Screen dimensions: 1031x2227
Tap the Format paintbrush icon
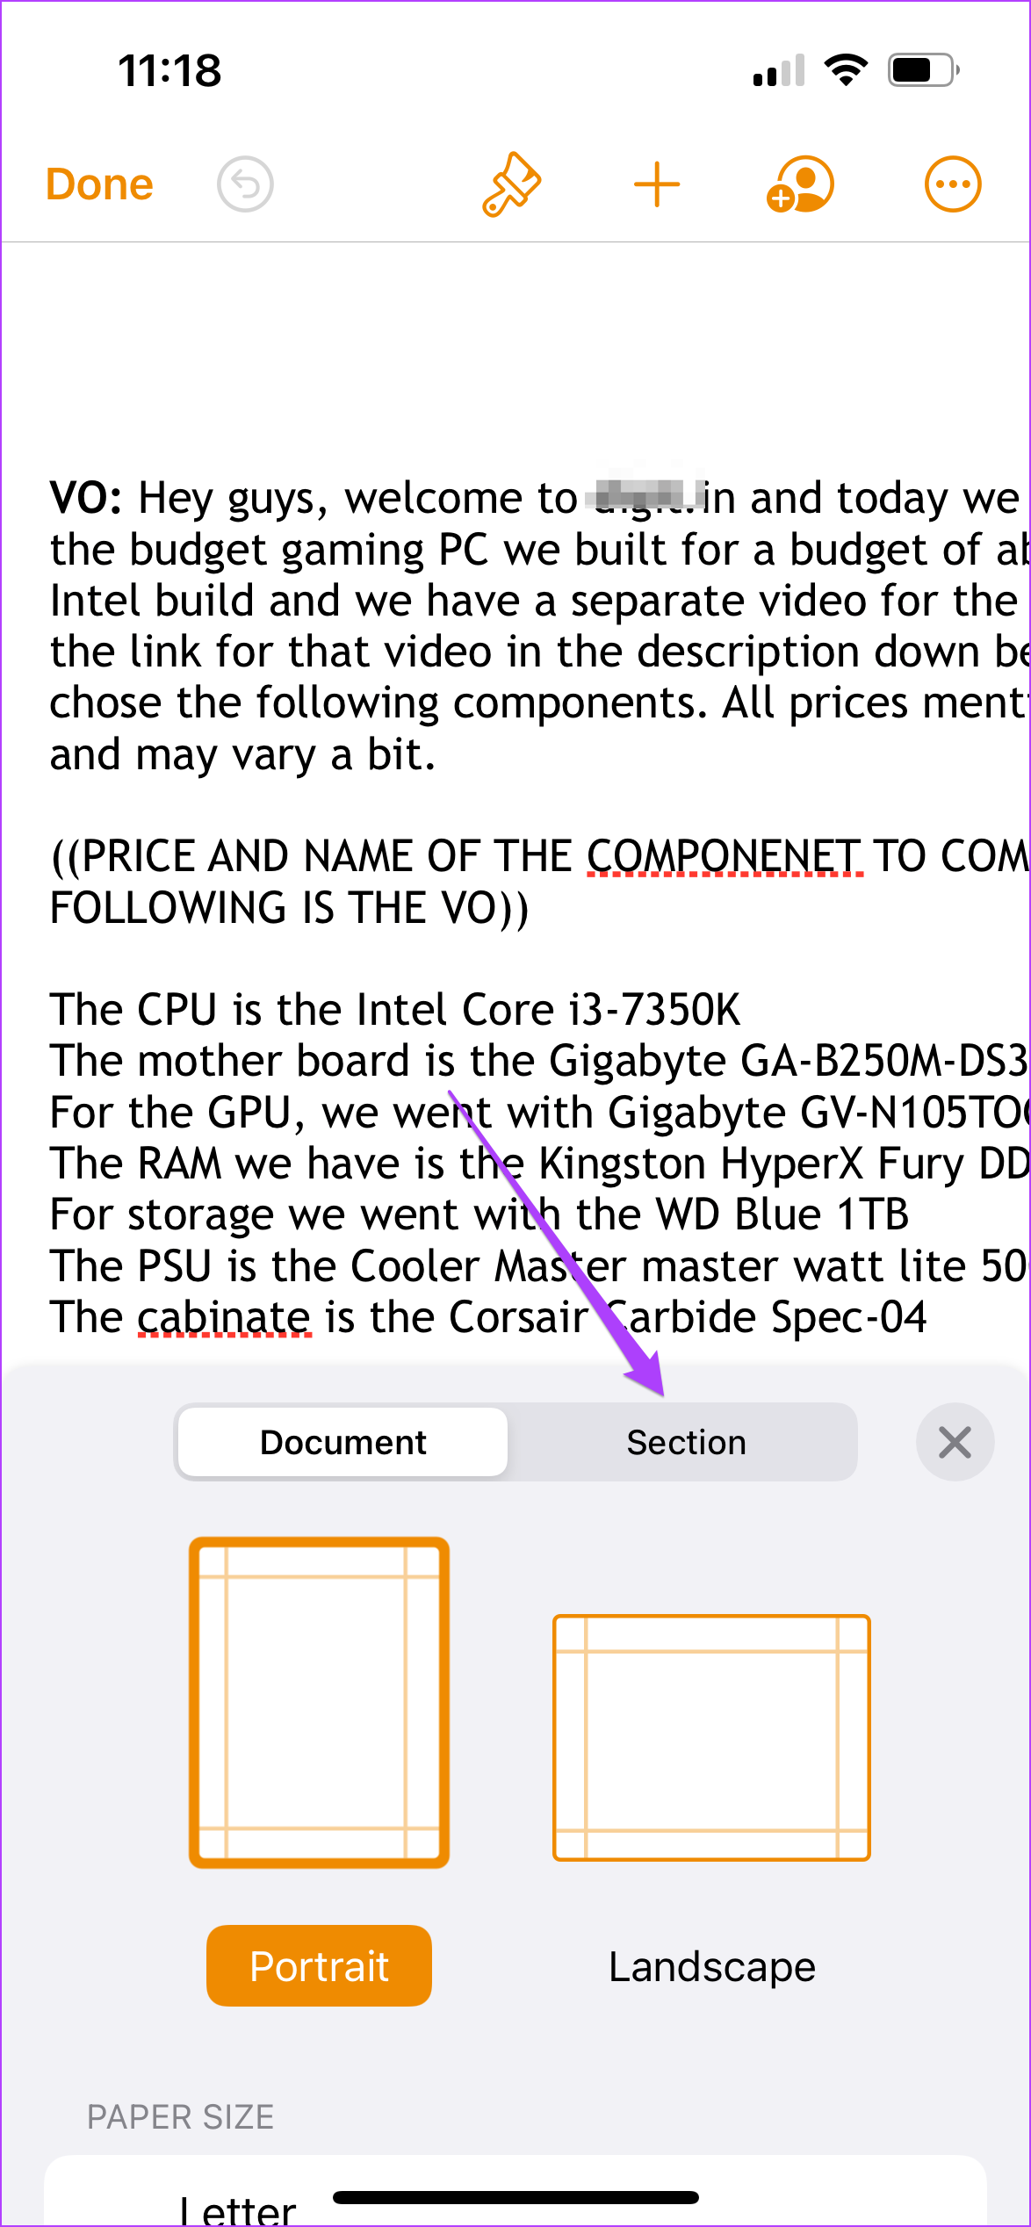[x=511, y=184]
